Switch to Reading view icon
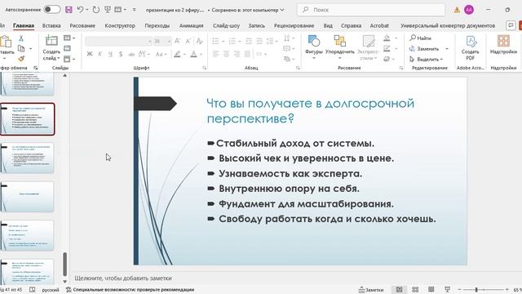Screen dimensions: 522x294 (x=431, y=289)
